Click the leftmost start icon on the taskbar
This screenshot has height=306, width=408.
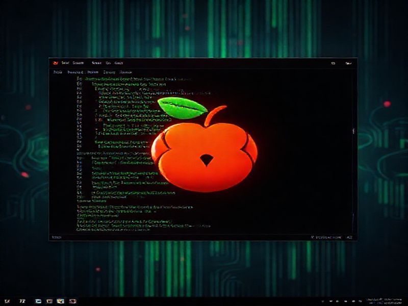point(7,301)
